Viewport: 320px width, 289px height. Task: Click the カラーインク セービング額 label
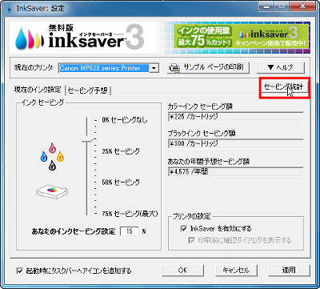[x=200, y=106]
